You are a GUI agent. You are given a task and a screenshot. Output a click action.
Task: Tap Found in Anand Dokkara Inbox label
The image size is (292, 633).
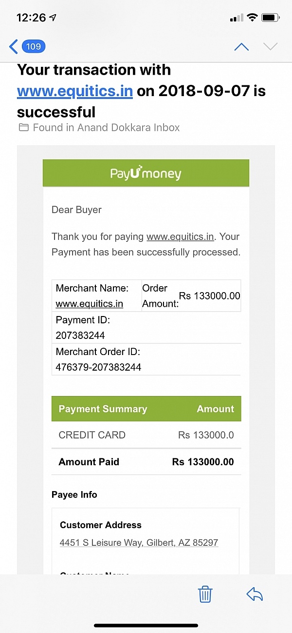point(106,128)
